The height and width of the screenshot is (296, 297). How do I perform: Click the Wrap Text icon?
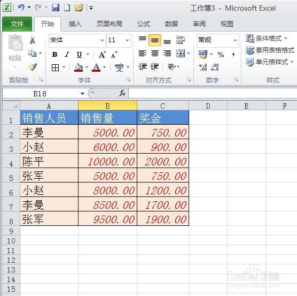181,40
